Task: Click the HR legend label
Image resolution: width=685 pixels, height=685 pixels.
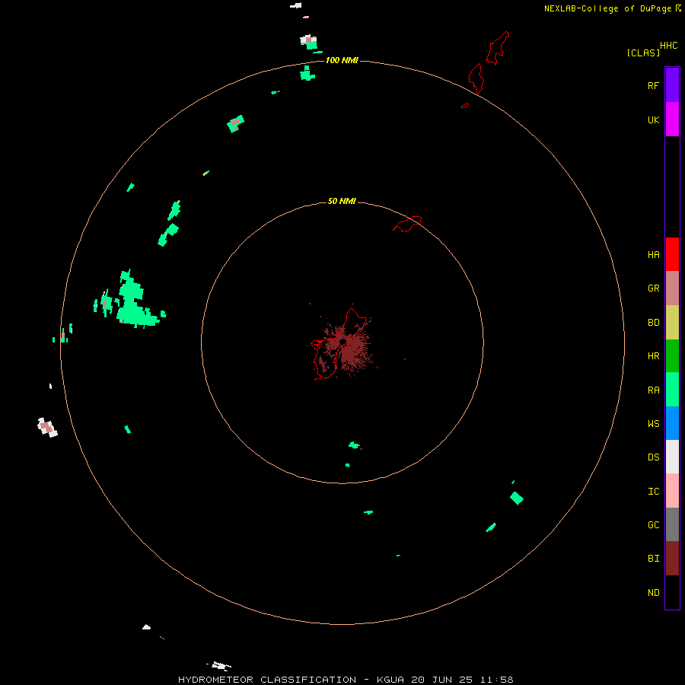Action: pos(653,356)
